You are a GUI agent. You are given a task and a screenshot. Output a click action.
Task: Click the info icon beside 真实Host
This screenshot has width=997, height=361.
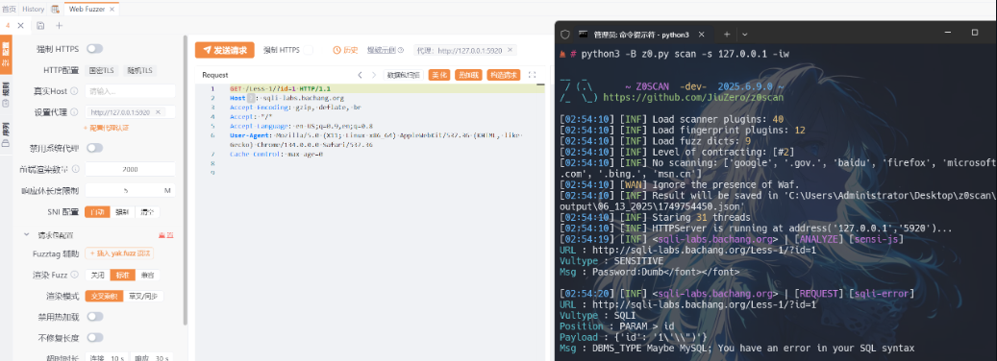tap(74, 91)
